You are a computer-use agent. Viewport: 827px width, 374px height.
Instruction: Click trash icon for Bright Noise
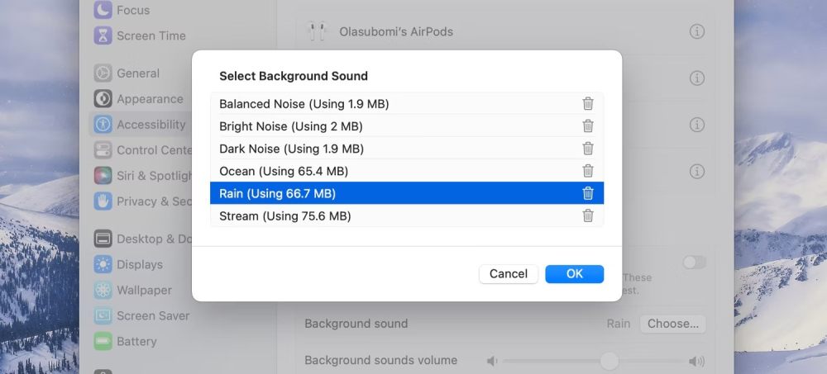588,126
